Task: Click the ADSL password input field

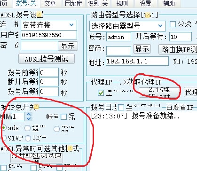Action: point(39,46)
